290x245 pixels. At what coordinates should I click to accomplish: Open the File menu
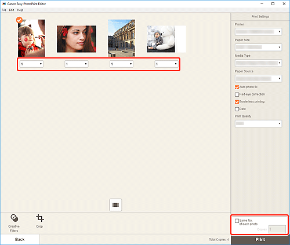point(4,10)
